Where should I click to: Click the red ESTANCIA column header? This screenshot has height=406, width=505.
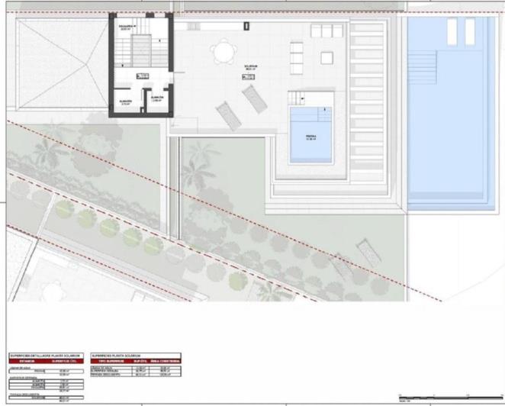27,361
